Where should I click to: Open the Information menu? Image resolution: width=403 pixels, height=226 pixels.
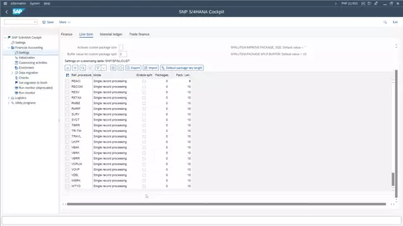click(x=18, y=4)
